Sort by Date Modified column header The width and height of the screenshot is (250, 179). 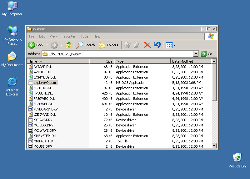tap(191, 61)
